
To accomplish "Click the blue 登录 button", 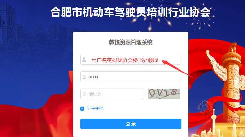I will pos(131,124).
